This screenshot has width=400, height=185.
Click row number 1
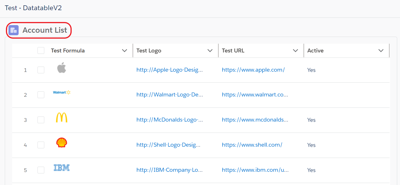click(25, 70)
